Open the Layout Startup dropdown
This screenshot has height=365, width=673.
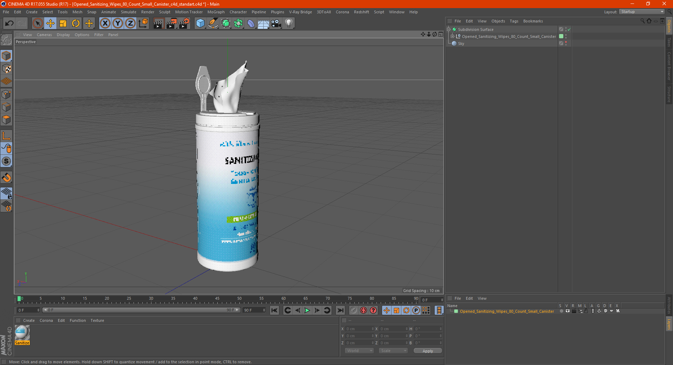point(642,12)
